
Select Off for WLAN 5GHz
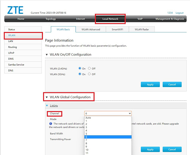89,74
